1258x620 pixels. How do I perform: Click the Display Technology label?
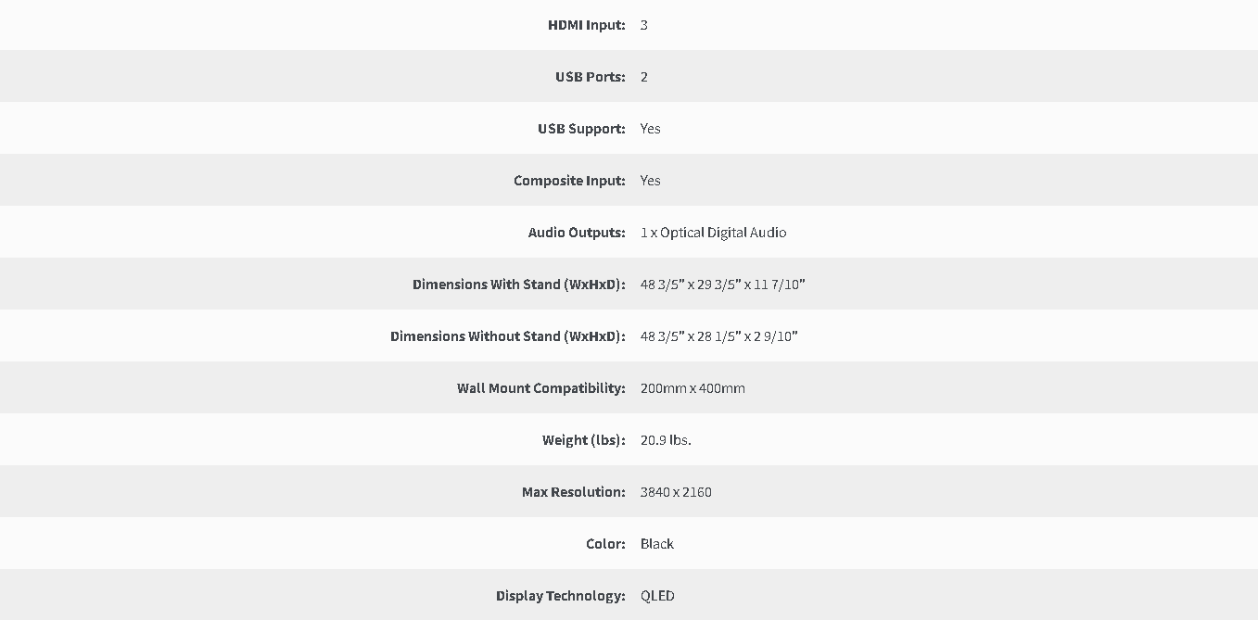coord(561,596)
